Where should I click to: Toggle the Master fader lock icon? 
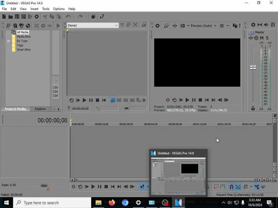[253, 108]
